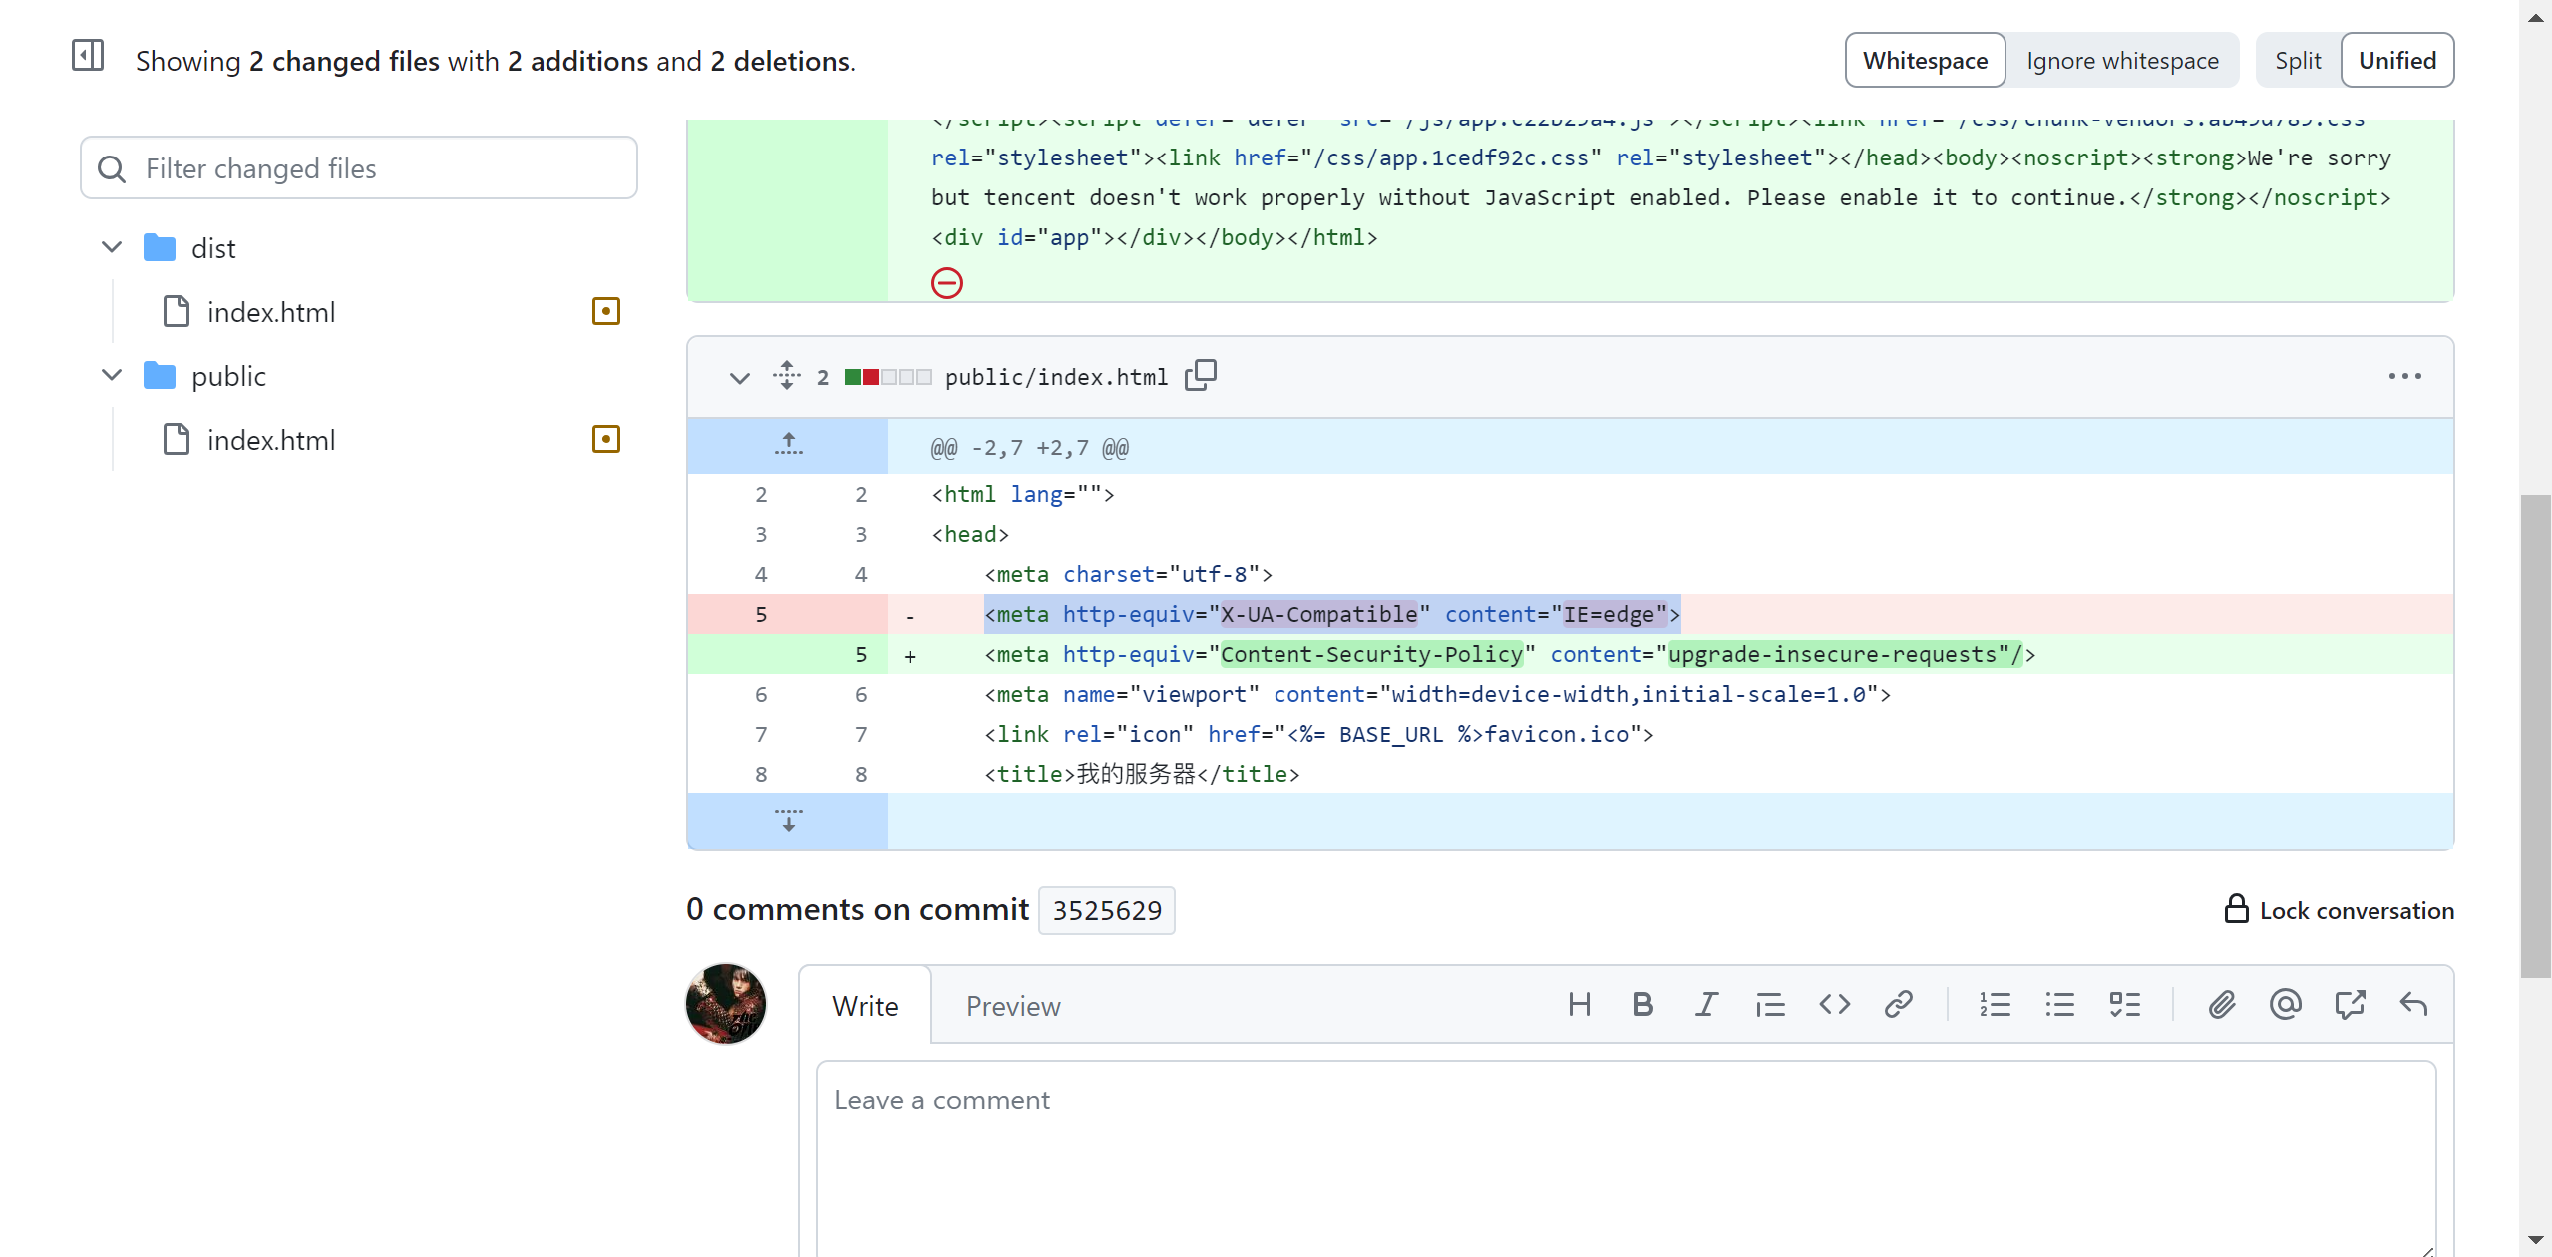Click the hunk header @@ -2,7 +2,7 @@
The image size is (2552, 1257).
click(1030, 448)
